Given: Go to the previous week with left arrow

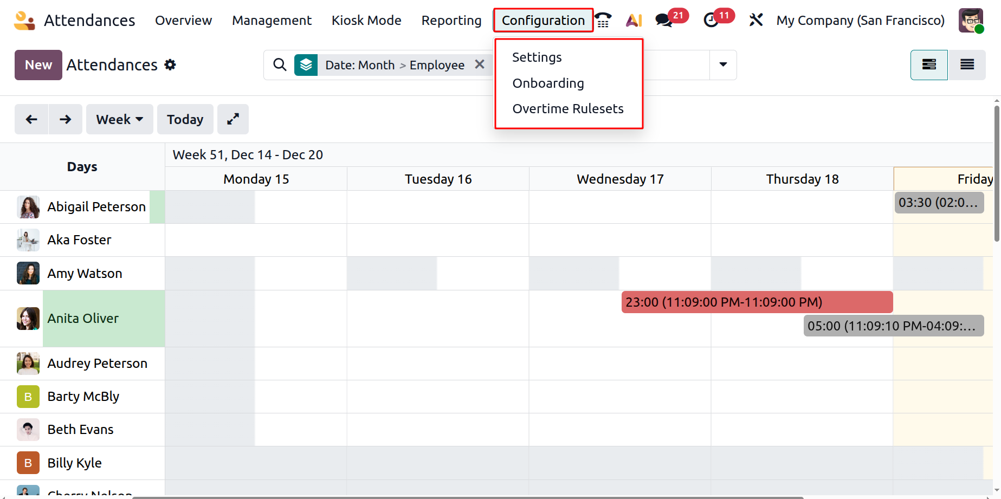Looking at the screenshot, I should point(31,119).
